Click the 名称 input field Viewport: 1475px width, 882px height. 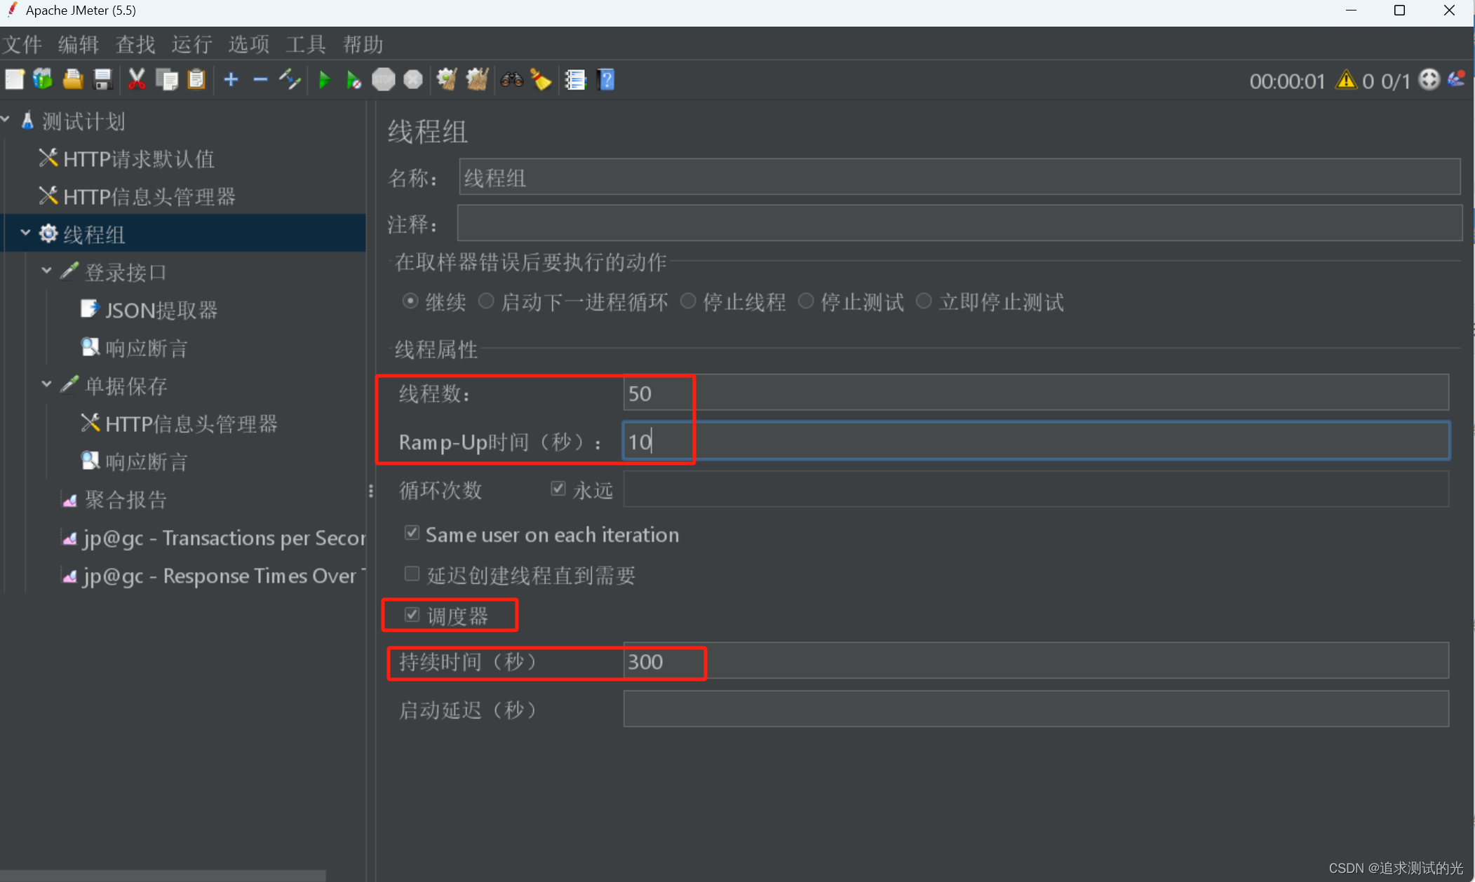pos(959,177)
